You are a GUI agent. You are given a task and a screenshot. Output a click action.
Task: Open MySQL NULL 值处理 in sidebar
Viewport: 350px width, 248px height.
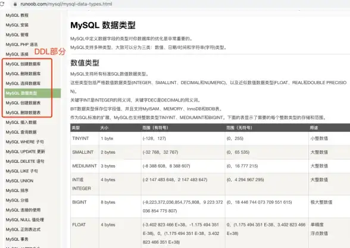pyautogui.click(x=24, y=219)
